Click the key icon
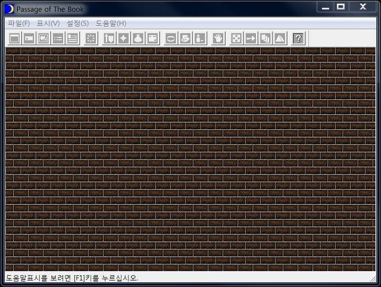The image size is (381, 287). (x=251, y=38)
